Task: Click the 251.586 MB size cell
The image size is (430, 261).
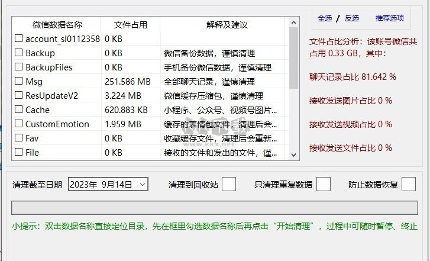Action: pos(128,82)
